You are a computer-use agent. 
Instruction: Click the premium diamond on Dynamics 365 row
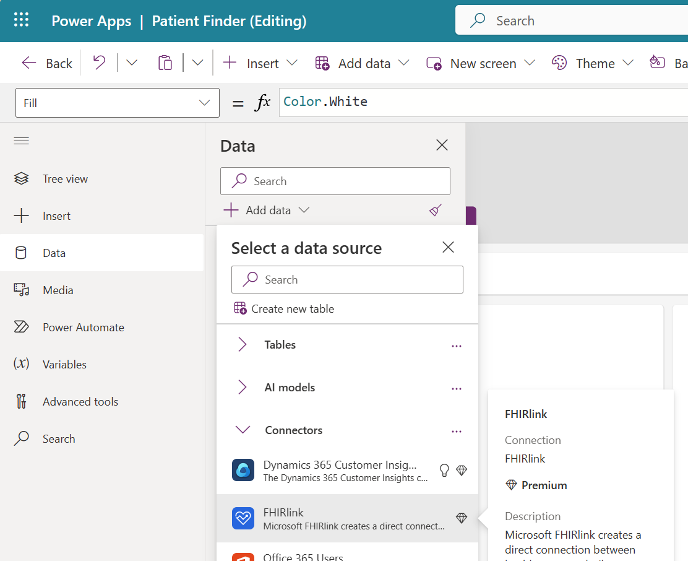pos(461,470)
